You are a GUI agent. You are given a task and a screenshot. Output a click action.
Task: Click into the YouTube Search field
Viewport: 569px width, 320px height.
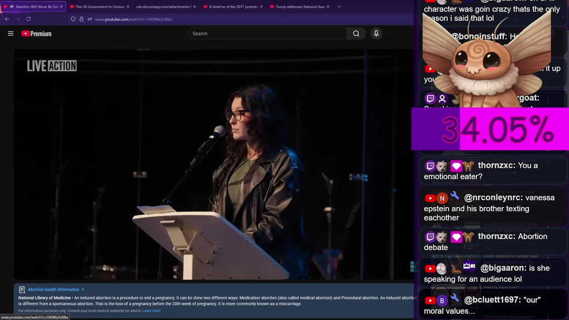click(x=268, y=33)
